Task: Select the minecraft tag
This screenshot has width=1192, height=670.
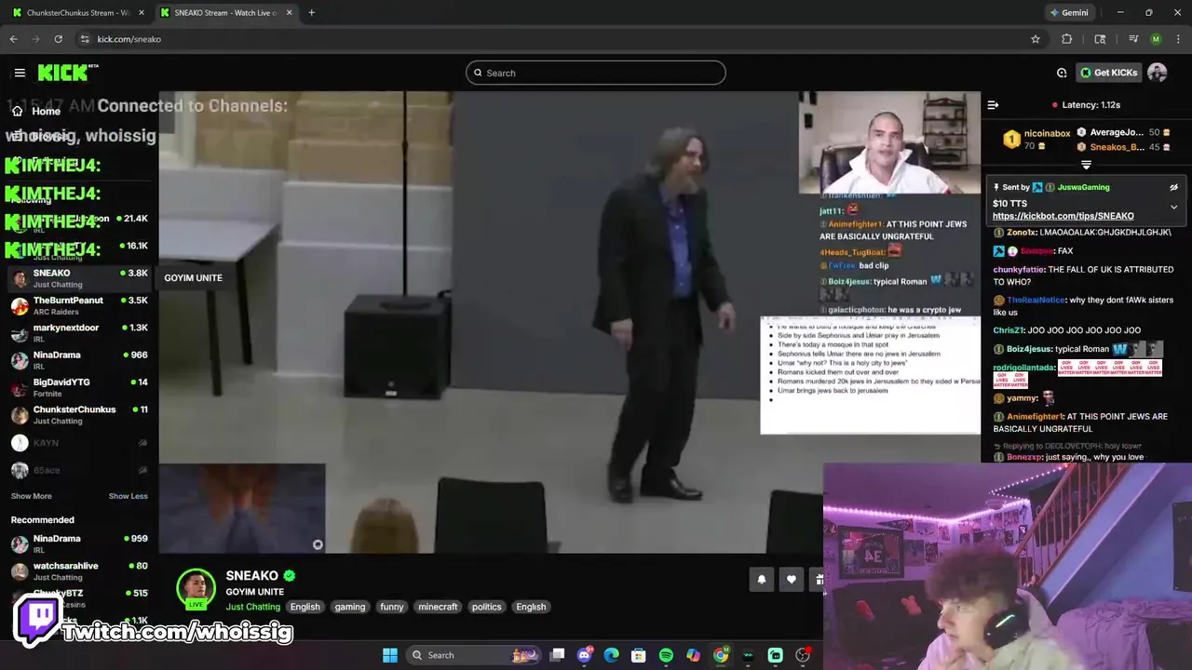Action: tap(438, 607)
